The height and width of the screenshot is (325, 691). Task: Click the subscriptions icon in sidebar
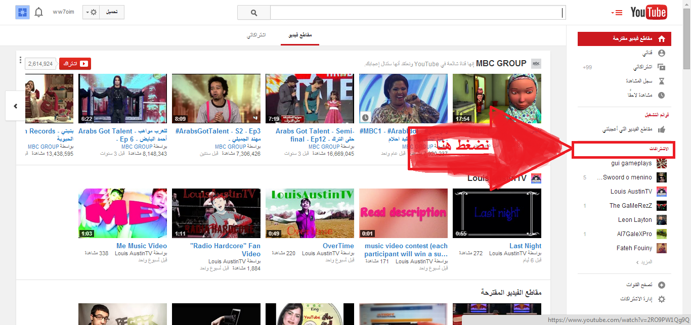(661, 67)
